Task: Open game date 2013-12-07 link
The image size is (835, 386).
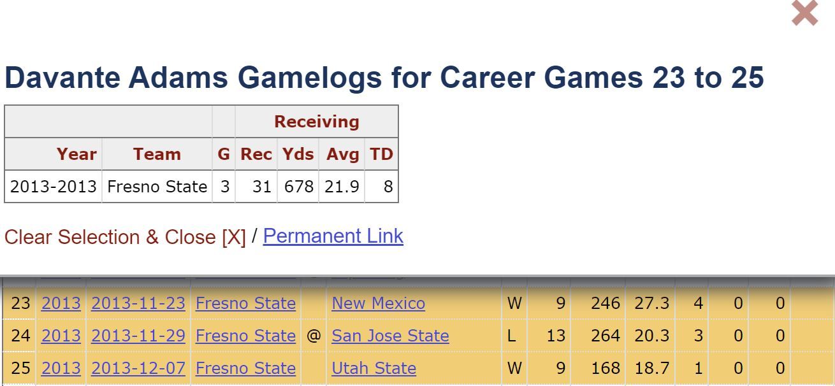Action: 138,368
